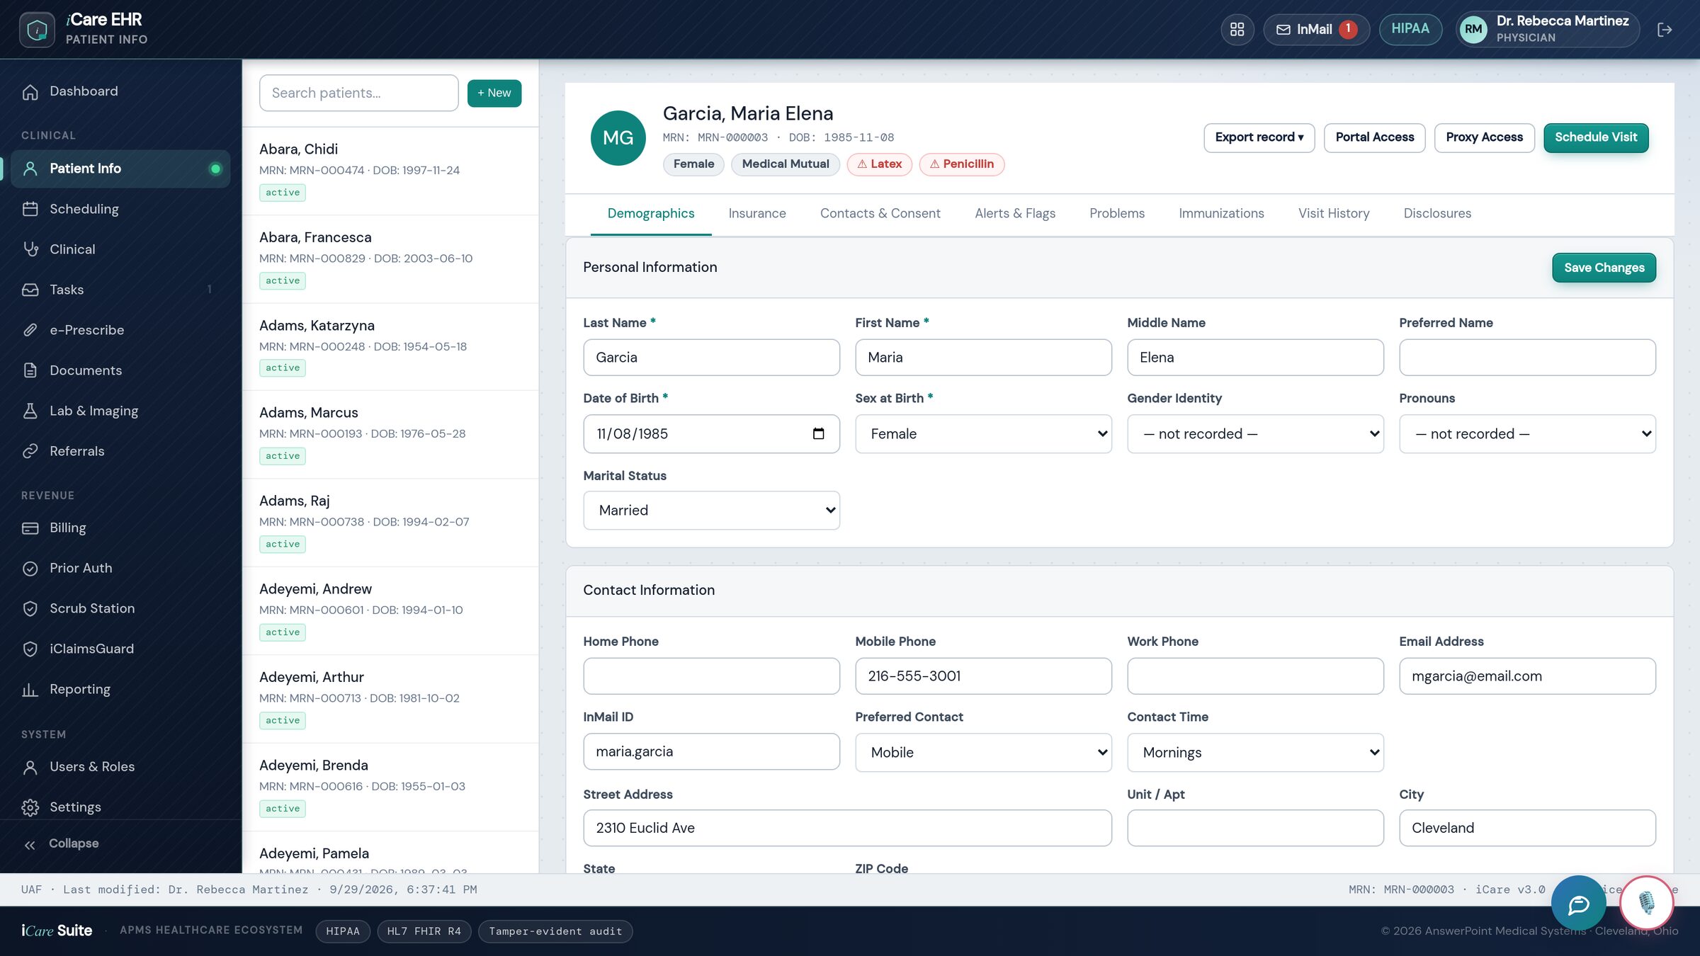Click the Email Address input field

1527,676
